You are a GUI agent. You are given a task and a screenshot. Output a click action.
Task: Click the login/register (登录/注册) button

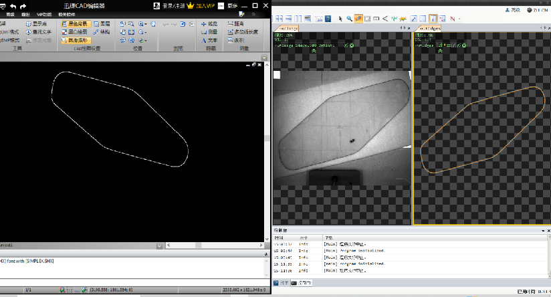pos(169,6)
